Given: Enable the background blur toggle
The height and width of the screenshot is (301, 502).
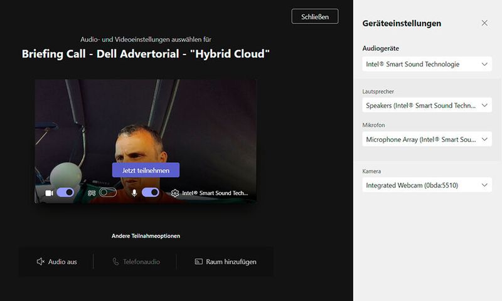Looking at the screenshot, I should (x=108, y=193).
